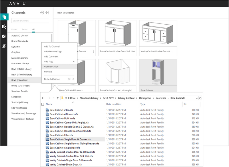Select Add/Remove Tags menu entry
This screenshot has width=229, height=167.
[x=53, y=51]
